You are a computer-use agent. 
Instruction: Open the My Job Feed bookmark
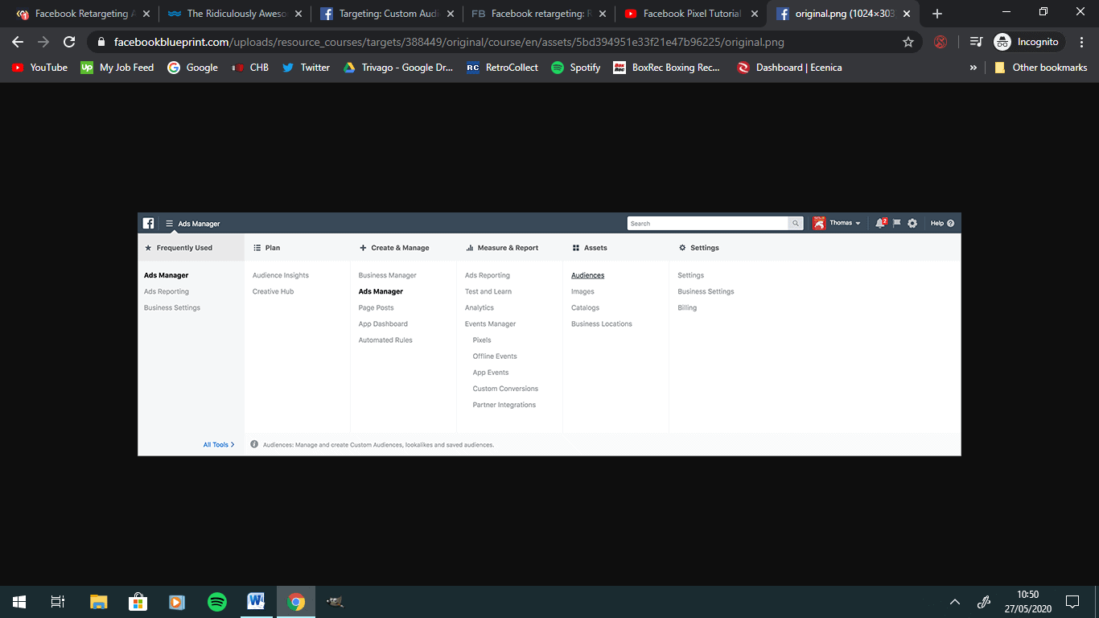click(x=117, y=68)
